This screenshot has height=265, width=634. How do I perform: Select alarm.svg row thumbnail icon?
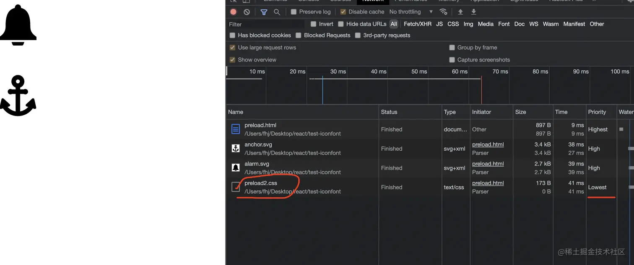[x=236, y=168]
